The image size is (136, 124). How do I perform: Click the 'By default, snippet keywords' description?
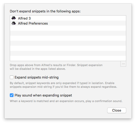click(x=64, y=85)
